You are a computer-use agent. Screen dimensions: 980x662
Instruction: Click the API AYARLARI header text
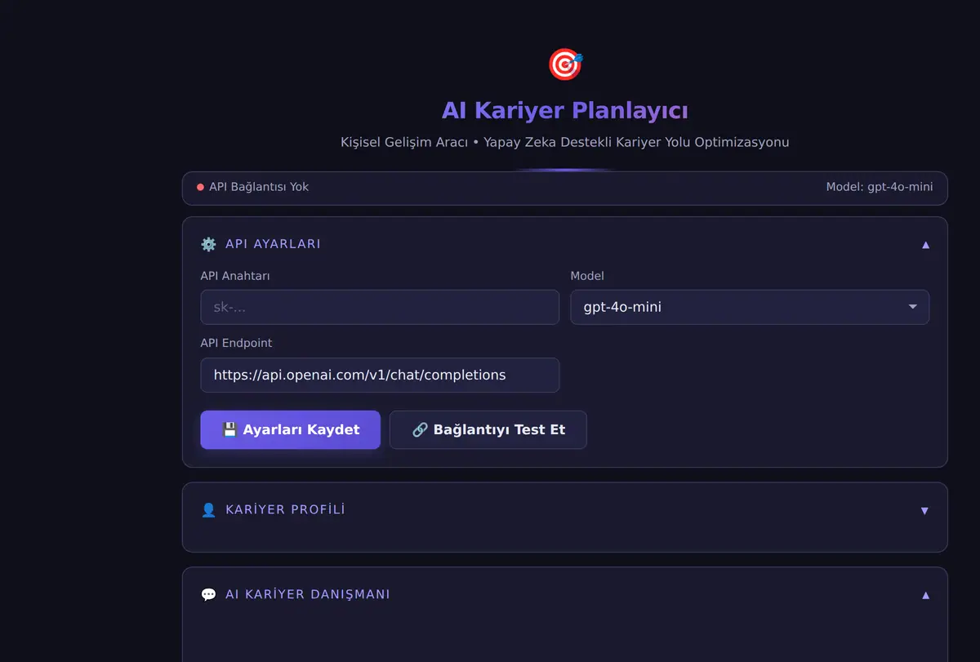(273, 244)
